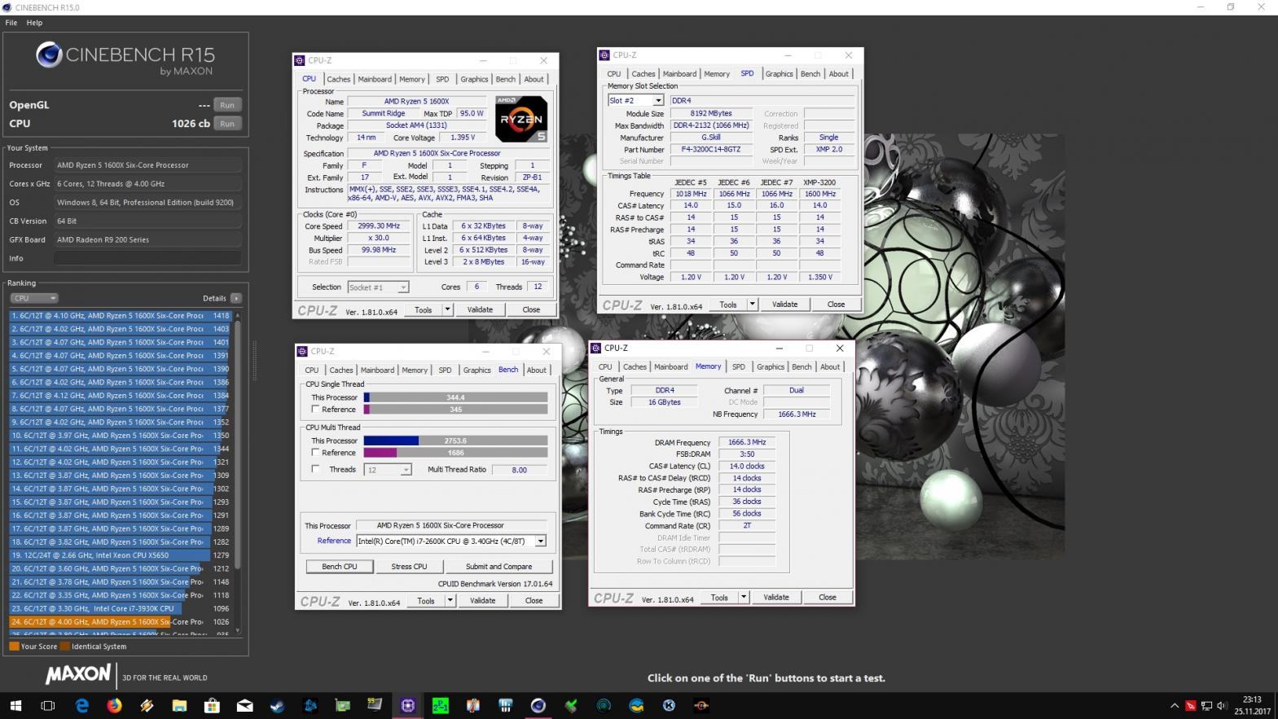Click the Cinebench R15 sphere logo
Viewport: 1278px width, 719px height.
pyautogui.click(x=49, y=55)
